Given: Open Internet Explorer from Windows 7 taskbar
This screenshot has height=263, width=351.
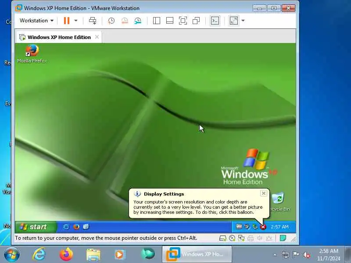Looking at the screenshot, I should point(39,254).
